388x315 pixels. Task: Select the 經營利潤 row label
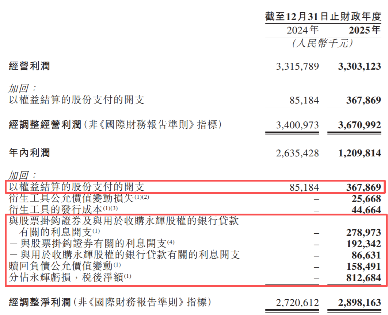(x=29, y=66)
